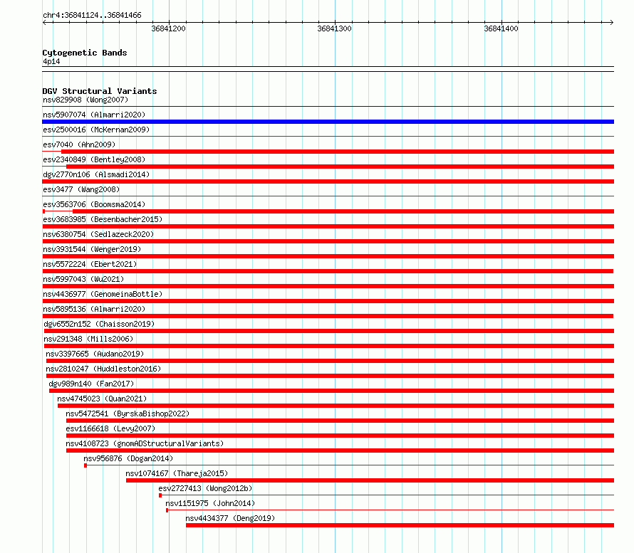
Task: Open nsv4108723 (gnomADStructuralVariants) entry
Action: (145, 443)
